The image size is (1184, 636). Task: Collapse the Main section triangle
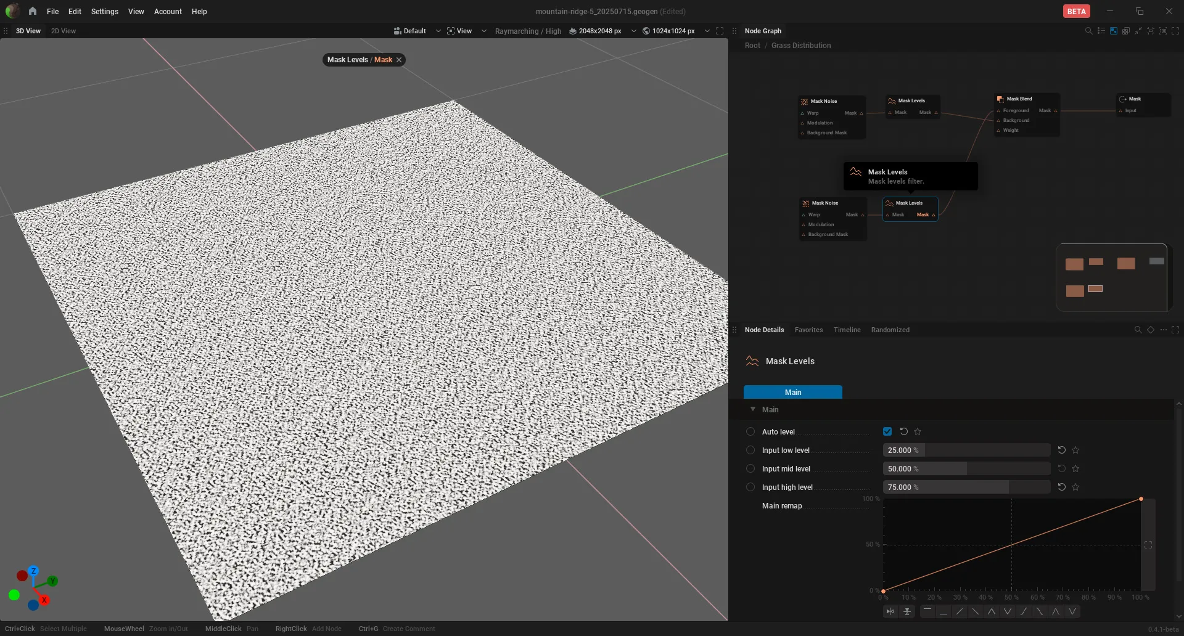(753, 409)
